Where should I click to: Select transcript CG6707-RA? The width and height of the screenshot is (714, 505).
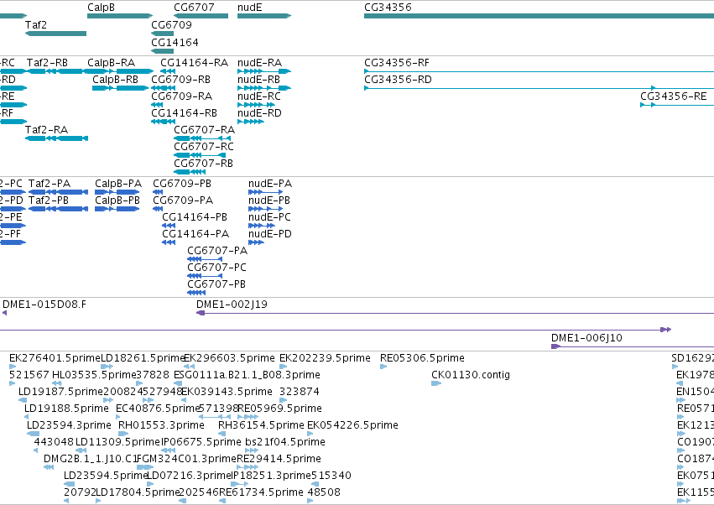tap(205, 130)
